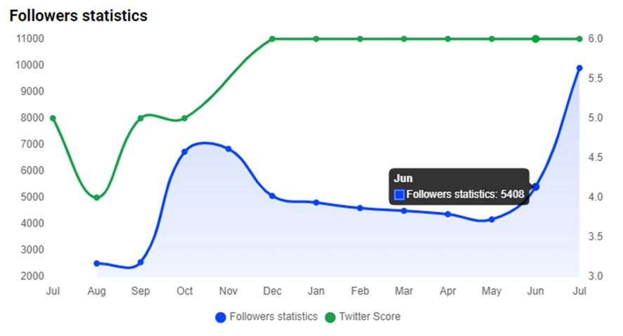Image resolution: width=623 pixels, height=336 pixels.
Task: Select the green Aug Twitter Score point
Action: click(x=96, y=198)
